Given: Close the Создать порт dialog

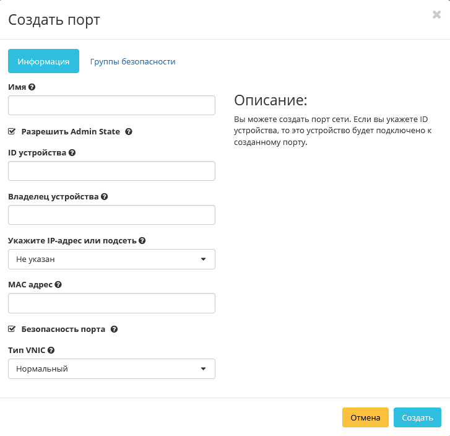Looking at the screenshot, I should 436,15.
